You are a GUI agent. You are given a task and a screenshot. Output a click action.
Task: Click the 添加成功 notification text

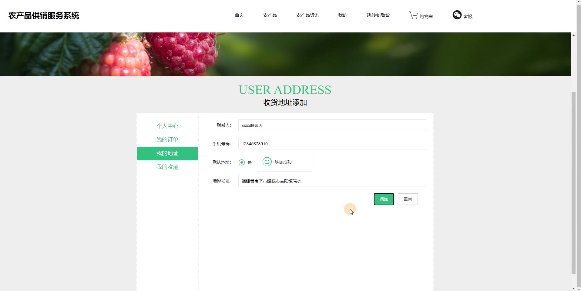tap(283, 162)
